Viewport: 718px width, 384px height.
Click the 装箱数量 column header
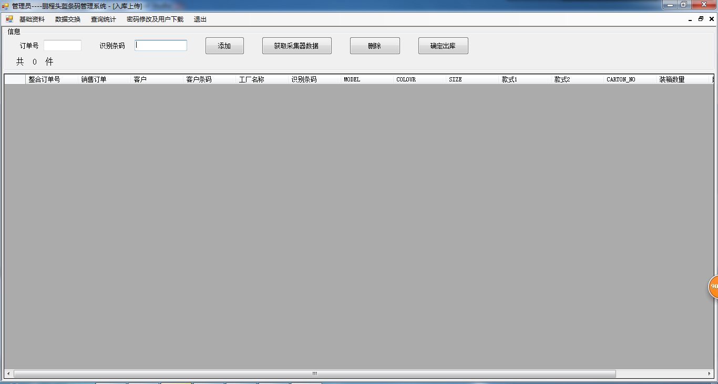point(682,79)
